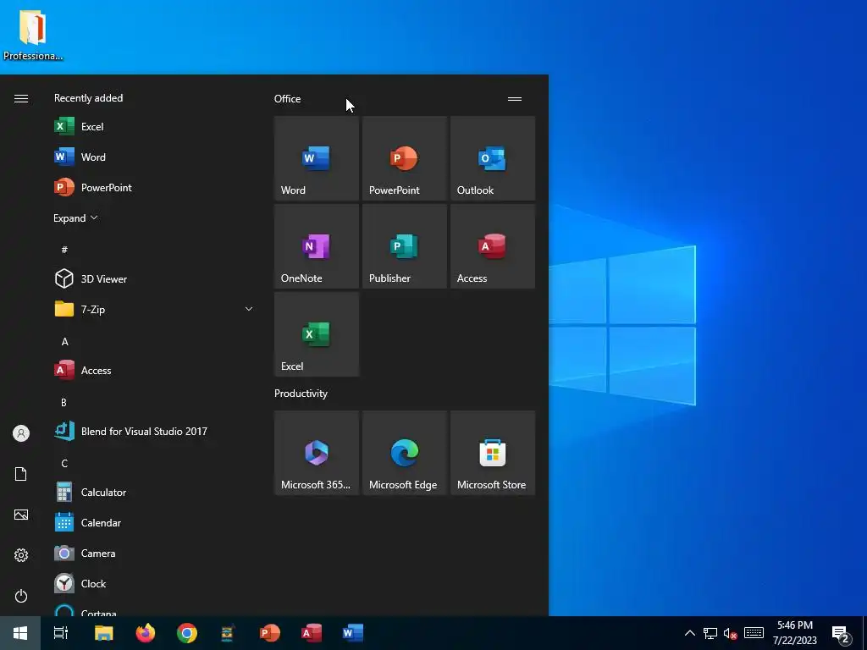Click the network icon in system tray

click(x=710, y=633)
